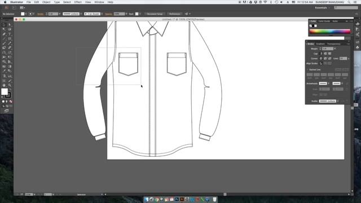Switch to the Color Guide tab
361x203 pixels.
coord(324,21)
